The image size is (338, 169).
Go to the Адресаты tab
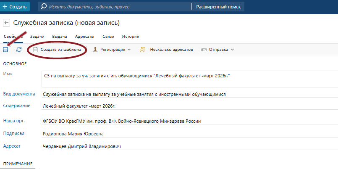[x=84, y=37]
